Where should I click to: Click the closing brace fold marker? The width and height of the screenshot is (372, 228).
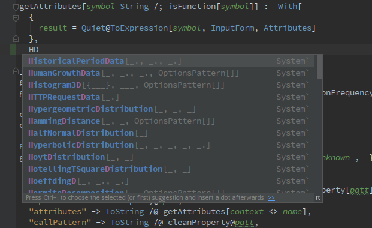click(16, 39)
